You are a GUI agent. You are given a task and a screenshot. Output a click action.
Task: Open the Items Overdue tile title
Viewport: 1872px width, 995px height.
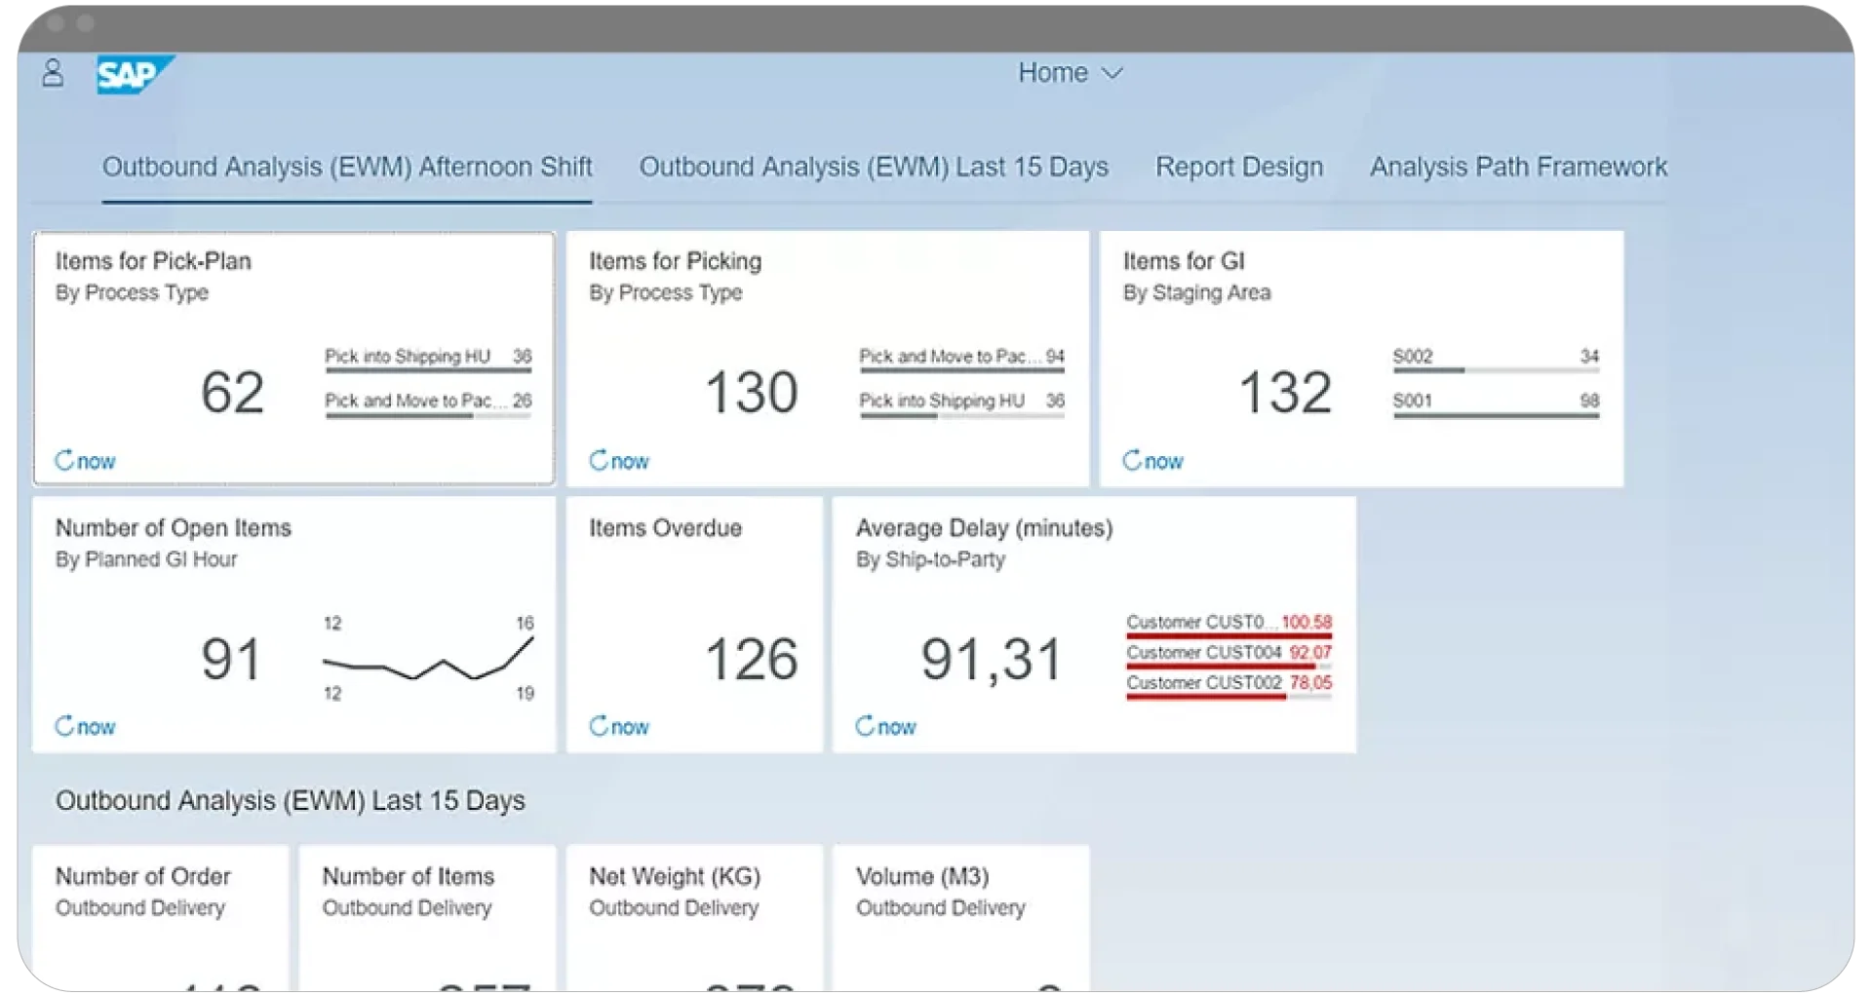pyautogui.click(x=665, y=528)
